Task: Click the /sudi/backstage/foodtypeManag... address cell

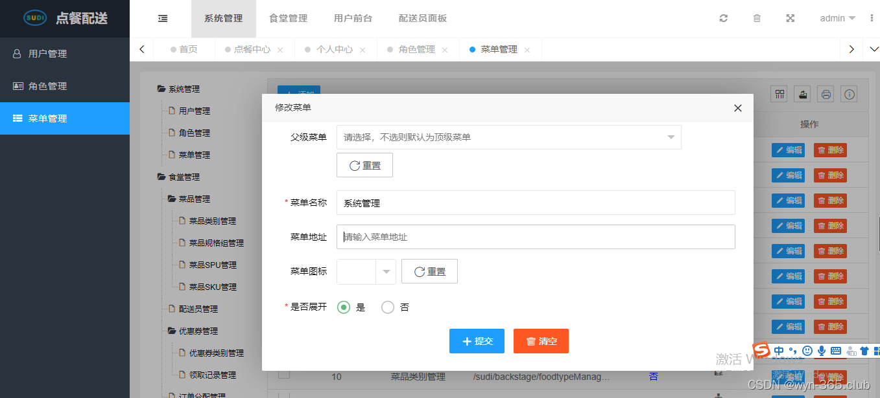Action: point(541,376)
